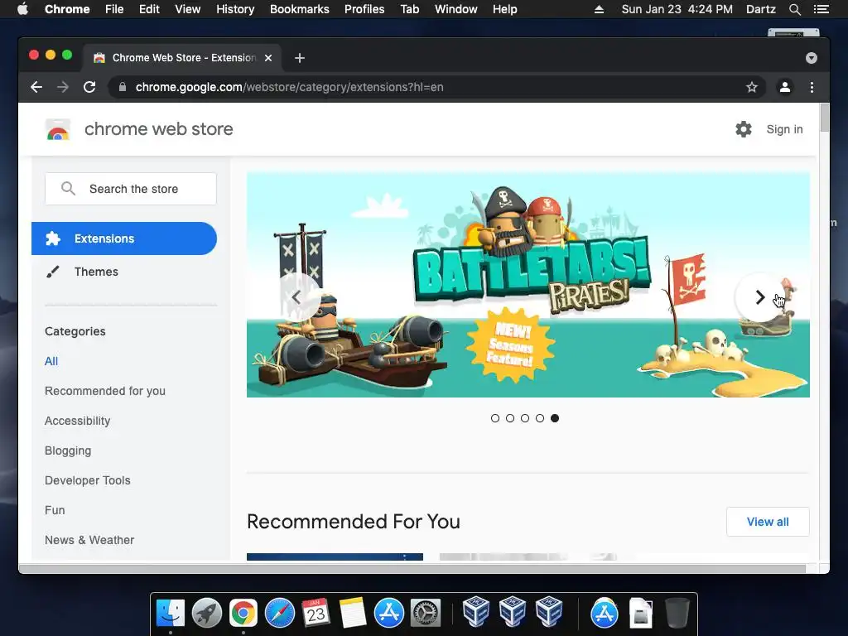This screenshot has width=848, height=636.
Task: Select third carousel dot
Action: tap(524, 418)
